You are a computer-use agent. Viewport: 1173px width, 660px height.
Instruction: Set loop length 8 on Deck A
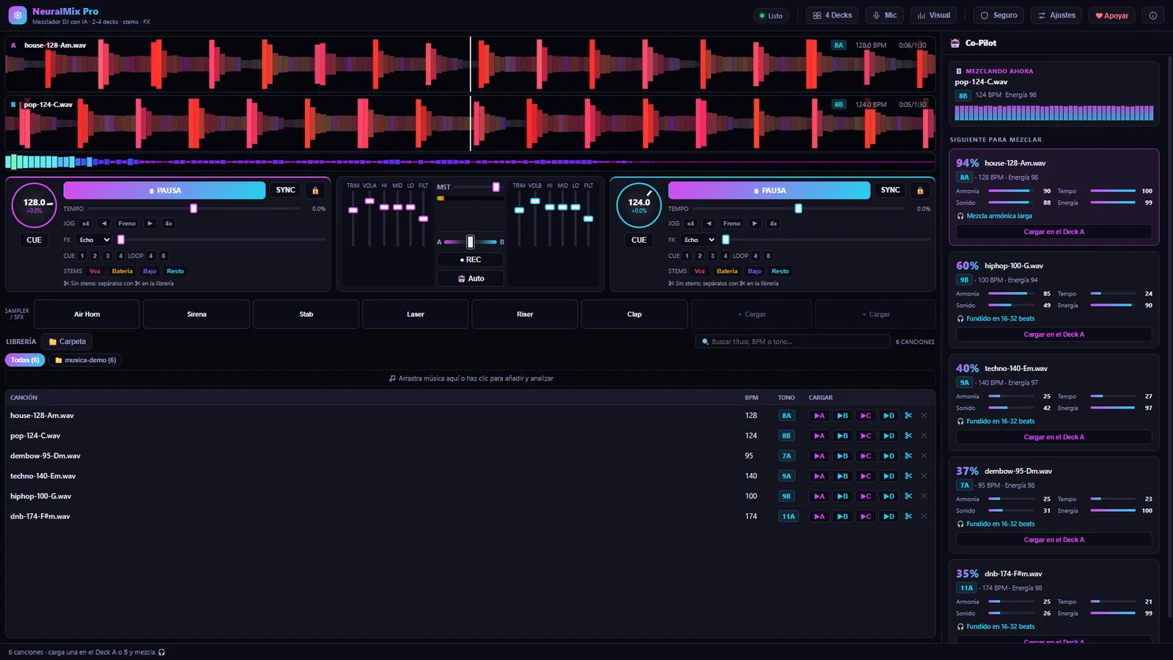163,256
